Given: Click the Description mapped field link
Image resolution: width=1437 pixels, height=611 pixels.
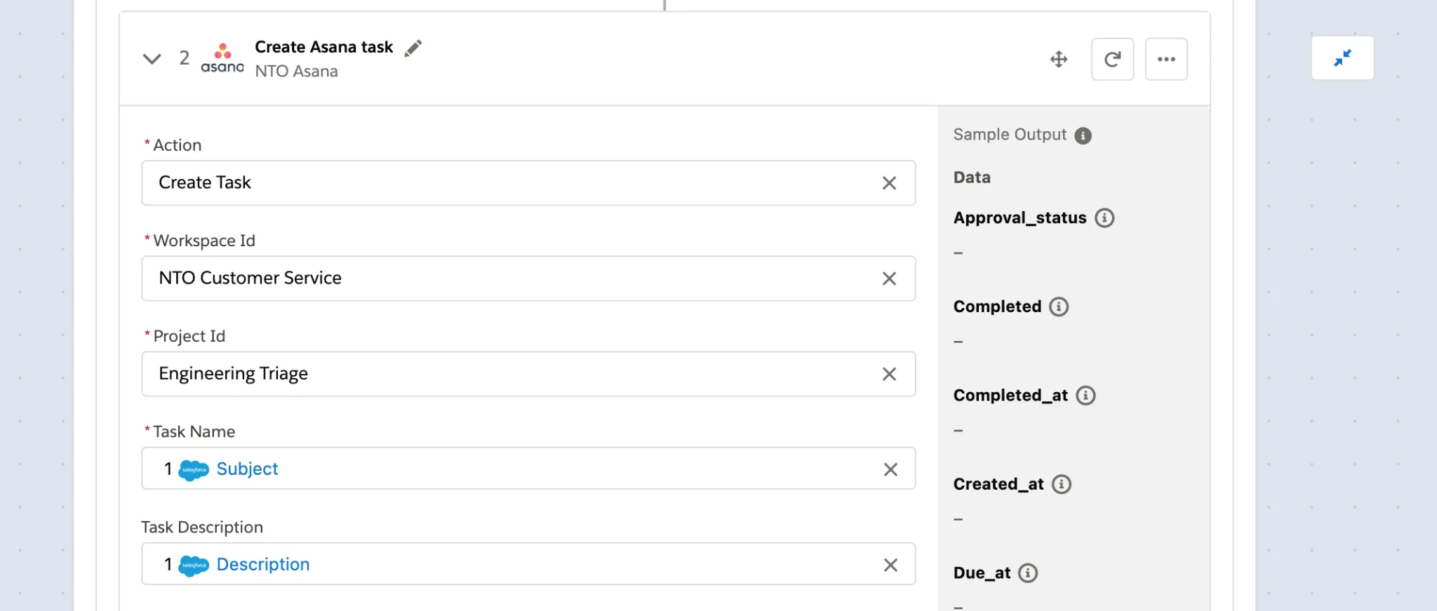Looking at the screenshot, I should point(262,564).
